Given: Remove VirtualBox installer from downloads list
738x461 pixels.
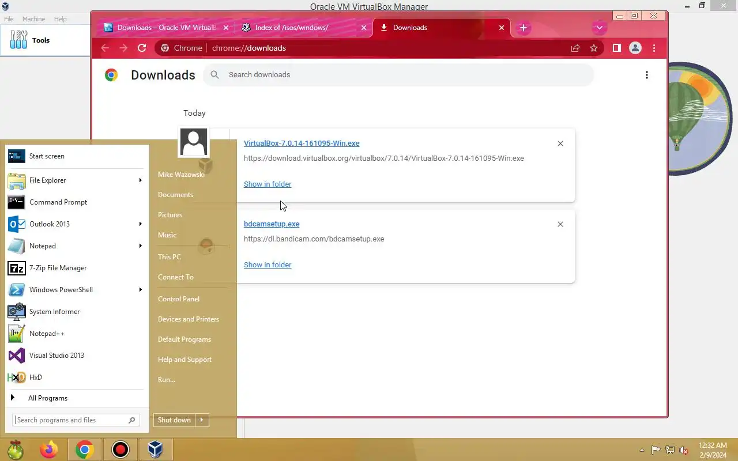Looking at the screenshot, I should 560,143.
